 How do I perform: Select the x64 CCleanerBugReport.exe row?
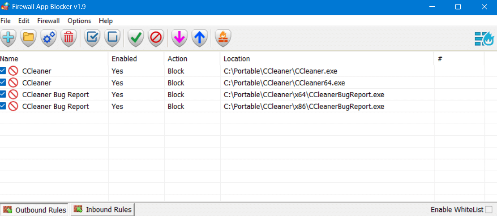[x=243, y=95]
